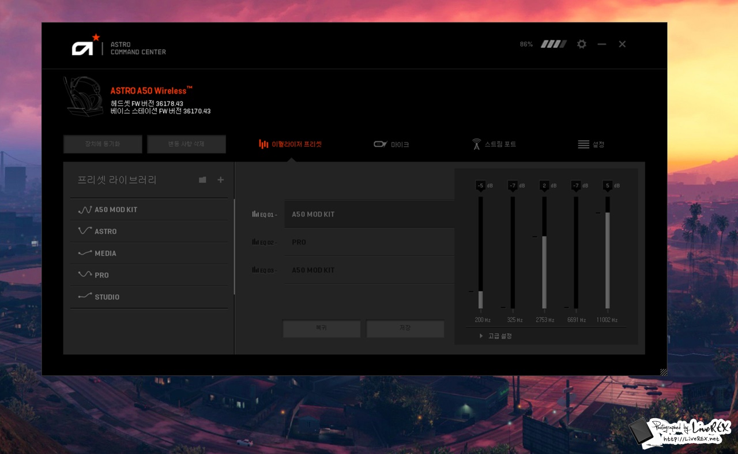
Task: Click window resize grip icon
Action: point(663,372)
